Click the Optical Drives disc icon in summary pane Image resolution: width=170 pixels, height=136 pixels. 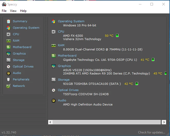click(x=54, y=90)
